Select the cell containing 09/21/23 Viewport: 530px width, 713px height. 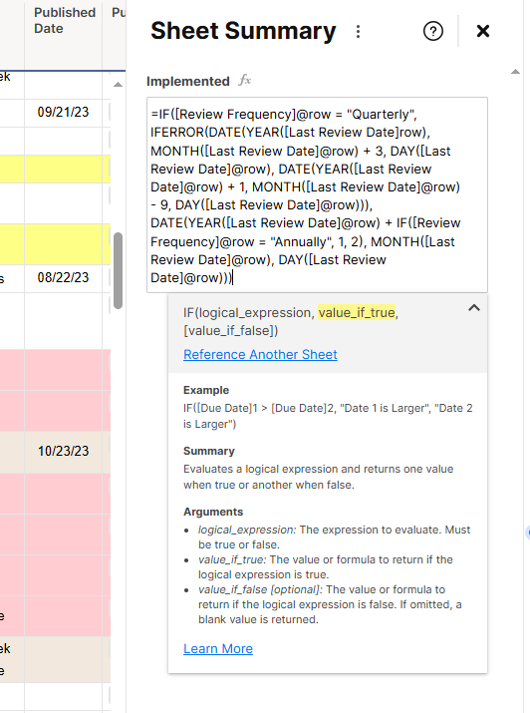point(63,113)
